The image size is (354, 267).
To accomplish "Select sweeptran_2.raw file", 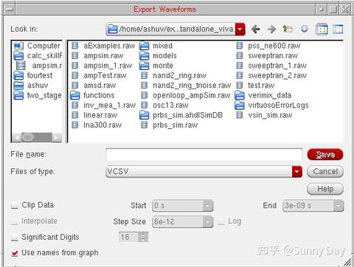I will [271, 75].
